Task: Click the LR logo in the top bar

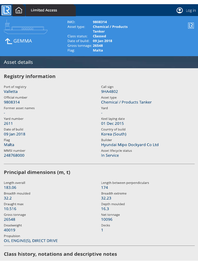Action: click(6, 10)
